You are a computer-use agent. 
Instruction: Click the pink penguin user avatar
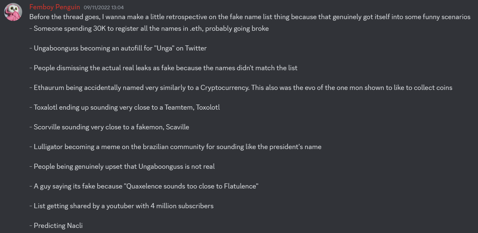click(x=13, y=12)
